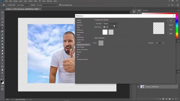This screenshot has height=101, width=180.
Task: Open the Grid Size dropdown
Action: [x=110, y=24]
